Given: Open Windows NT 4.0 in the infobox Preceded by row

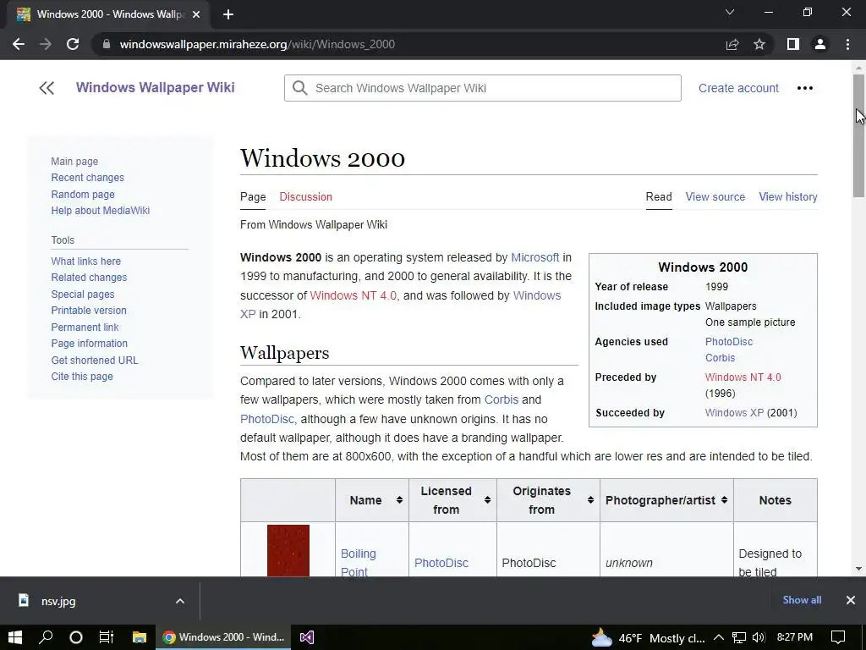Looking at the screenshot, I should (x=743, y=377).
